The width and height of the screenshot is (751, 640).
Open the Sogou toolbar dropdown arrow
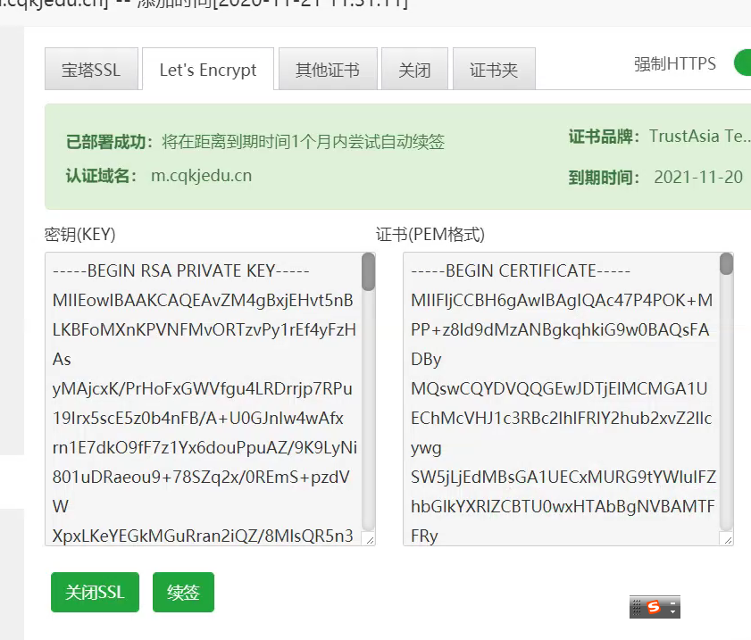click(x=673, y=611)
